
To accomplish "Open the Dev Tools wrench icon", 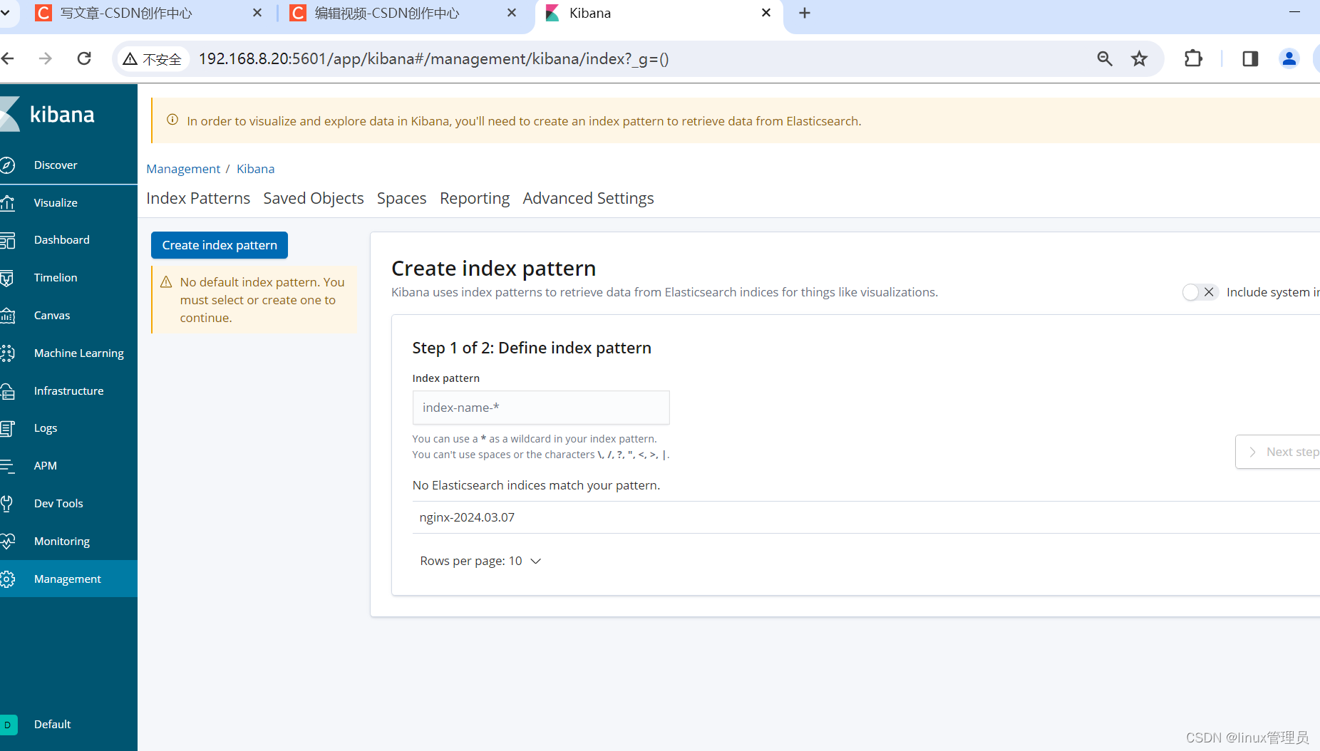I will pos(7,504).
